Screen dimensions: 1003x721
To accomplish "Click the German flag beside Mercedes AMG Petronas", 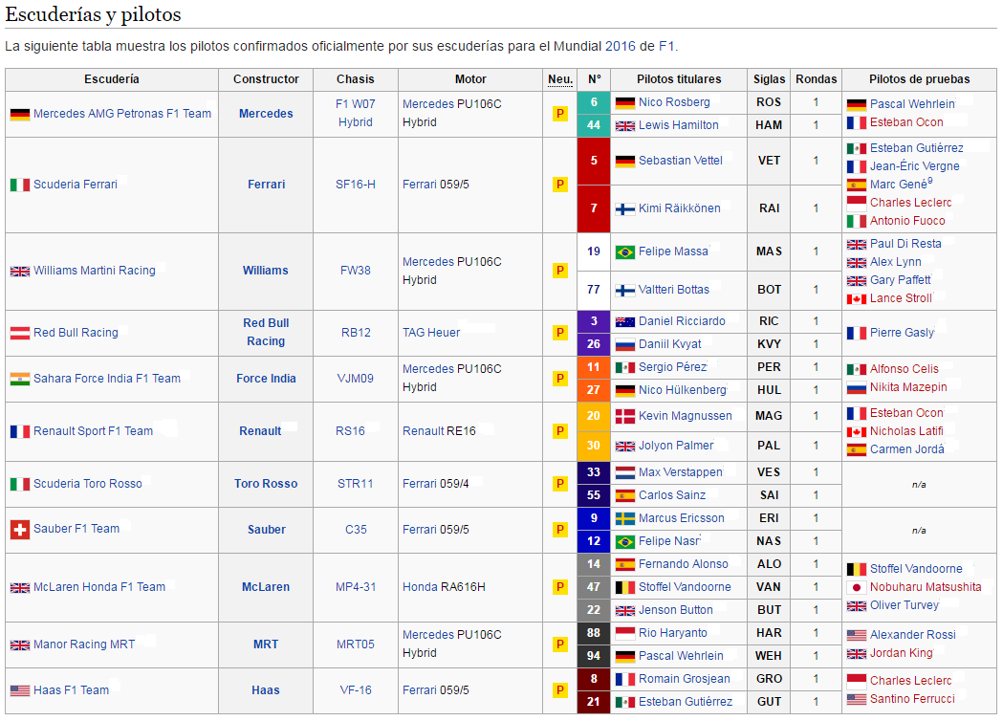I will [20, 115].
